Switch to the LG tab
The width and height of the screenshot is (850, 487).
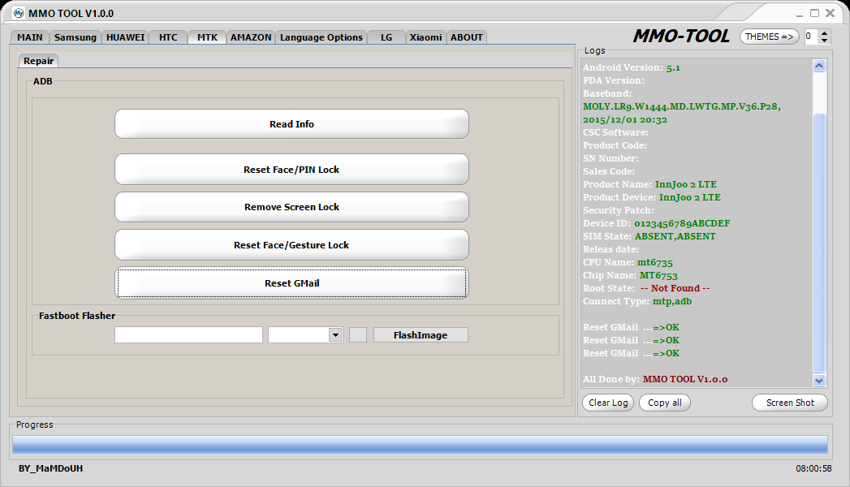point(386,37)
